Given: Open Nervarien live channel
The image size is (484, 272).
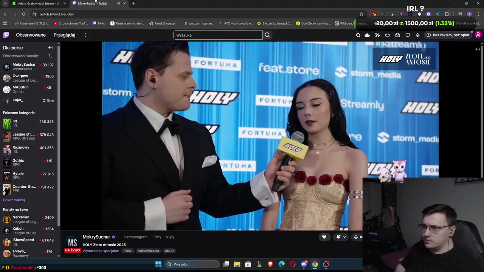Looking at the screenshot, I should coord(29,219).
